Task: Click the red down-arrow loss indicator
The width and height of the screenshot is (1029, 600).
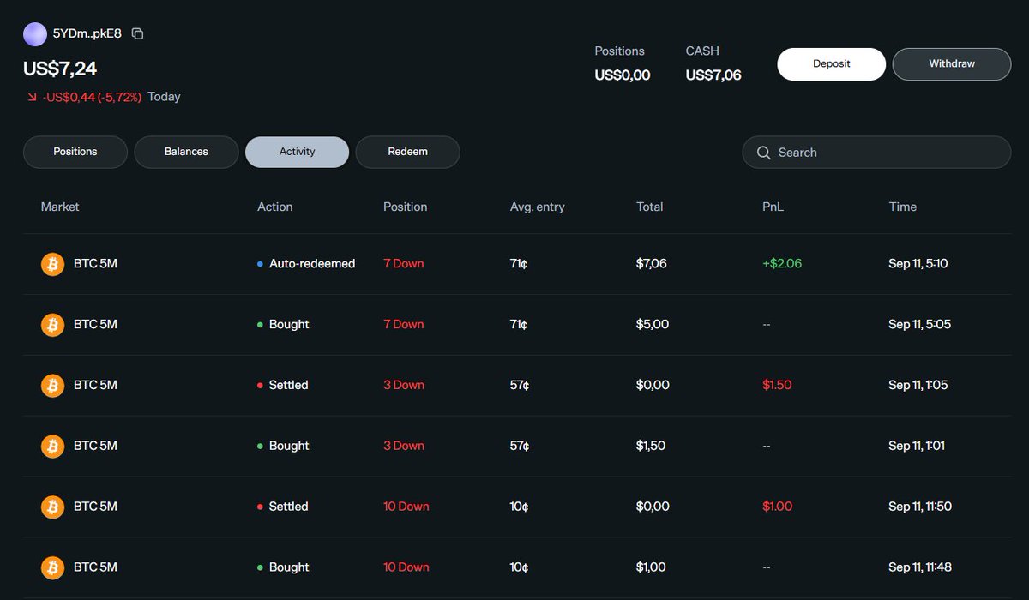Action: (x=32, y=98)
